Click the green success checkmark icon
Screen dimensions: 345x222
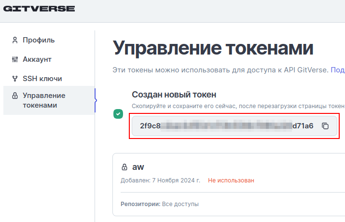(118, 114)
